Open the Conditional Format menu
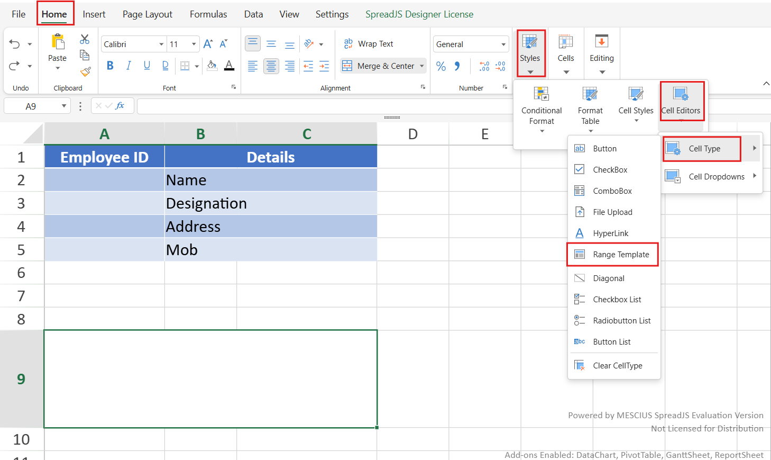 pyautogui.click(x=542, y=109)
